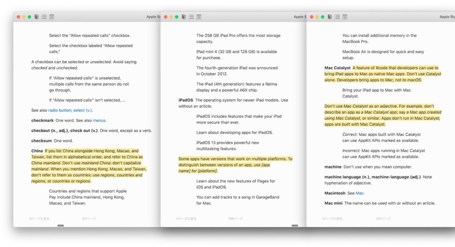Click "You can install additional memory" example
Viewport: 455px width, 247px height.
[379, 39]
